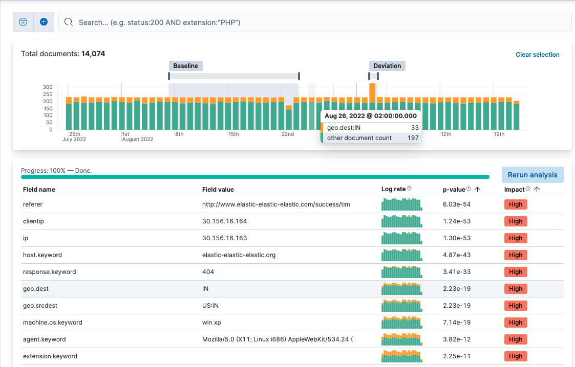575x367 pixels.
Task: Select the Baseline range label
Action: pos(185,66)
